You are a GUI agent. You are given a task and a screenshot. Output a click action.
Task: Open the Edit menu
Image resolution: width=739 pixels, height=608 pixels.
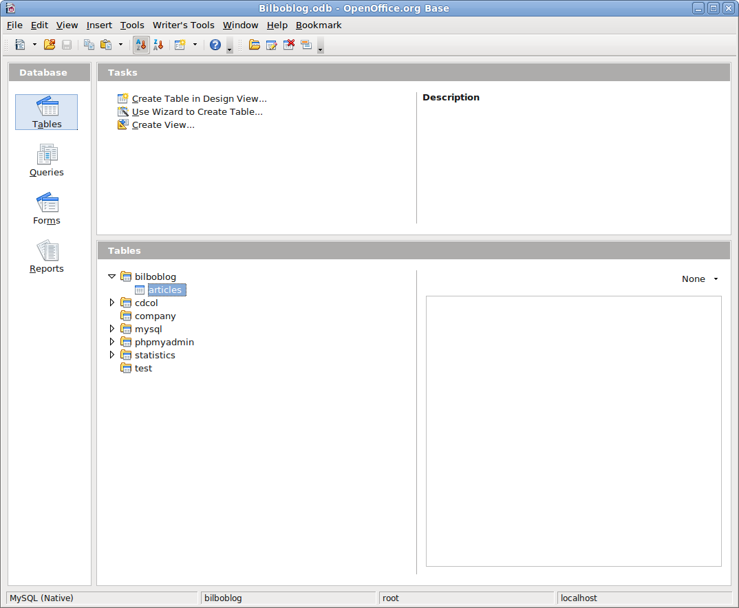coord(40,25)
